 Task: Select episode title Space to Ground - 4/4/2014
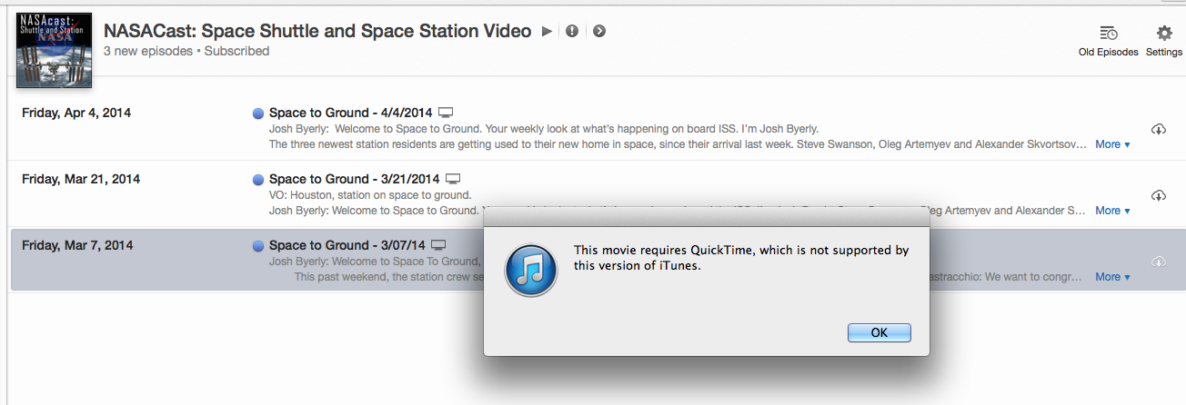(350, 114)
